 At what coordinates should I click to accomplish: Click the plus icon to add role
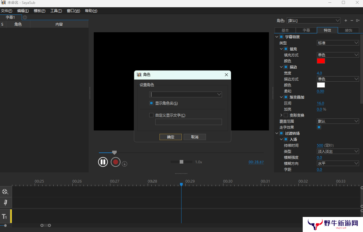tap(346, 20)
